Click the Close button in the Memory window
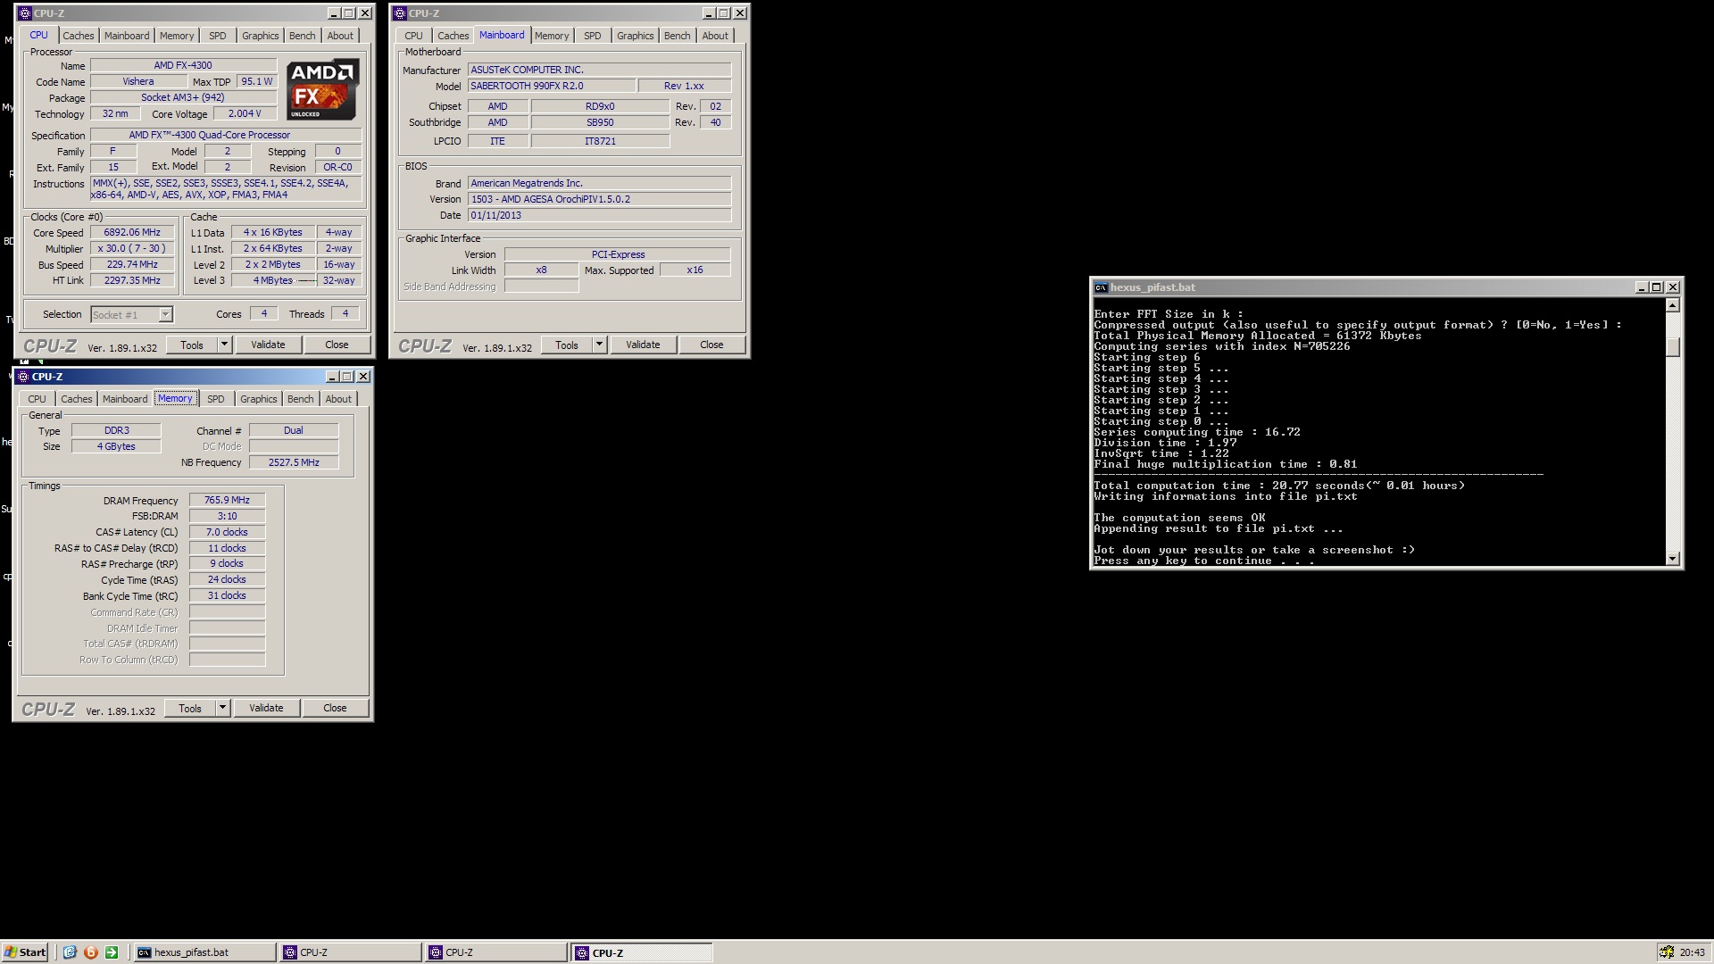Image resolution: width=1714 pixels, height=964 pixels. [x=335, y=708]
